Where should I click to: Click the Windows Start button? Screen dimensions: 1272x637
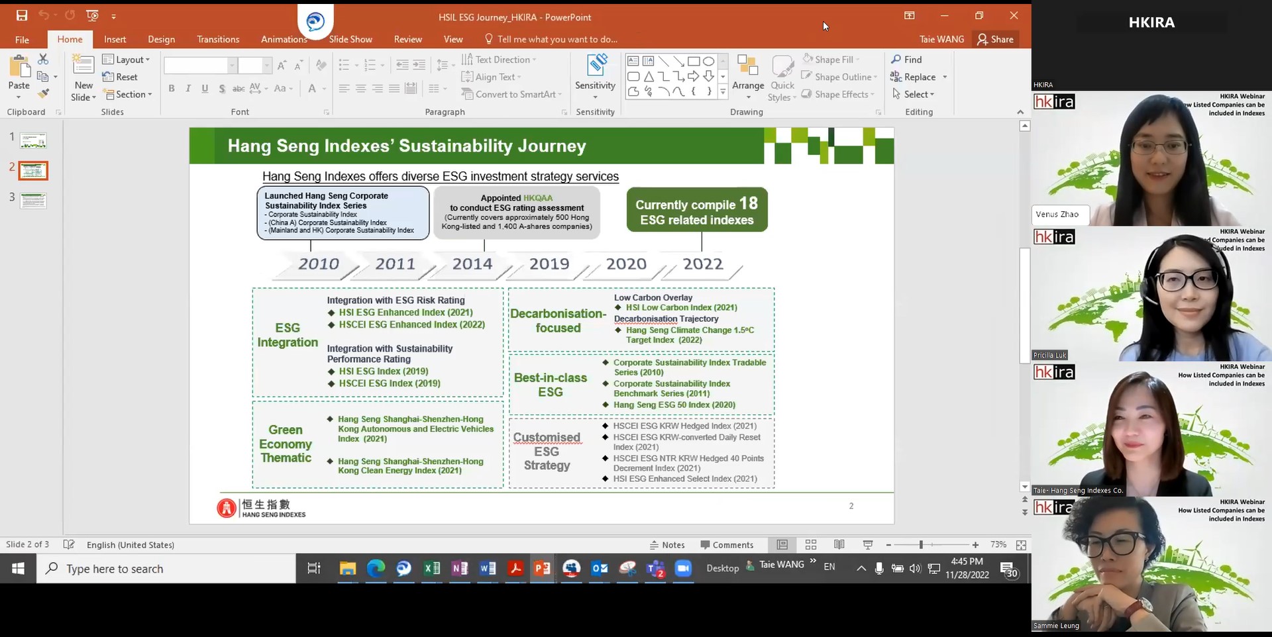(18, 569)
